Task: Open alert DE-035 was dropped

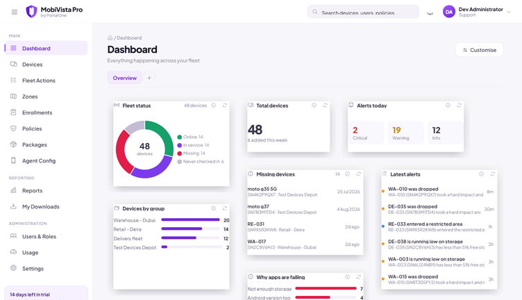Action: (438, 209)
